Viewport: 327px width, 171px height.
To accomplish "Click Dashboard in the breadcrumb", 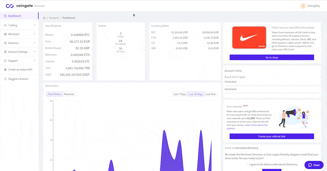I will (x=69, y=18).
